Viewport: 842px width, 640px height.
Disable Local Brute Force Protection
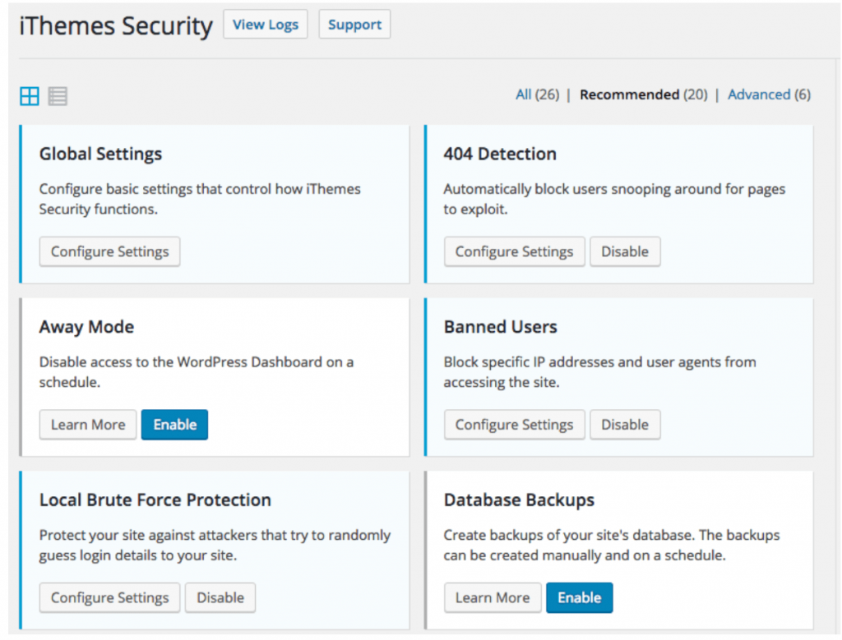point(220,597)
